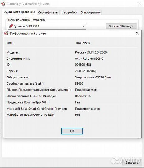Click the Общая память: label
Image resolution: width=144 pixels, height=168 pixels.
point(17,77)
